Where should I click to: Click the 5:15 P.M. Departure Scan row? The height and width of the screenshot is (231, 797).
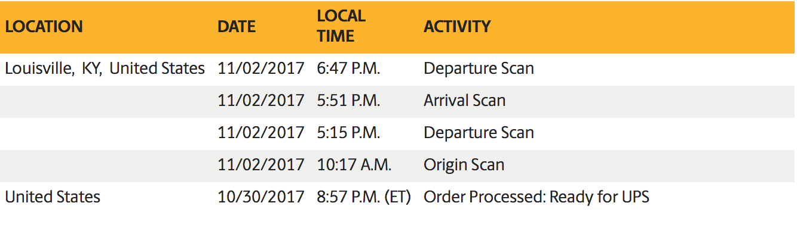coord(399,133)
